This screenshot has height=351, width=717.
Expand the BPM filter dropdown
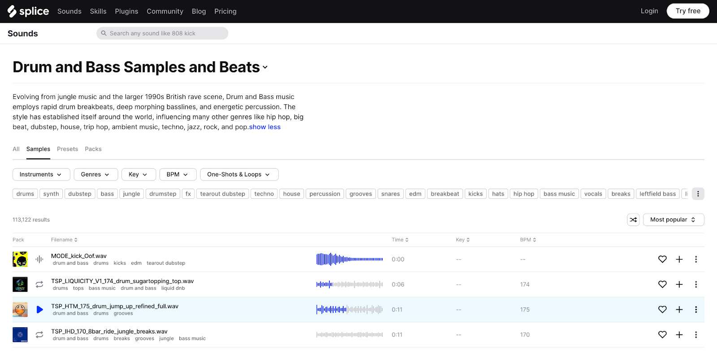tap(178, 175)
